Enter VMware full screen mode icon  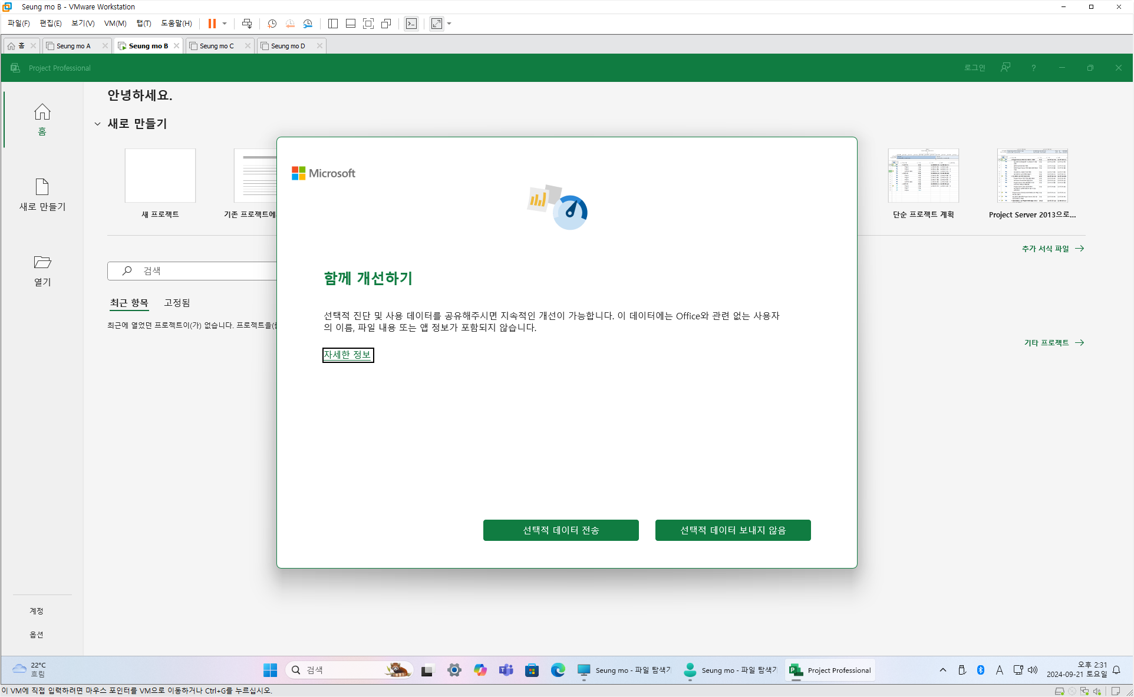(x=368, y=24)
